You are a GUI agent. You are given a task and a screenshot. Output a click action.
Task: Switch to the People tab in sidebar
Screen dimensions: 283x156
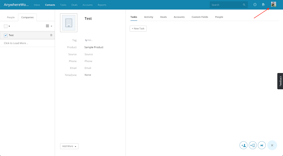coord(11,17)
